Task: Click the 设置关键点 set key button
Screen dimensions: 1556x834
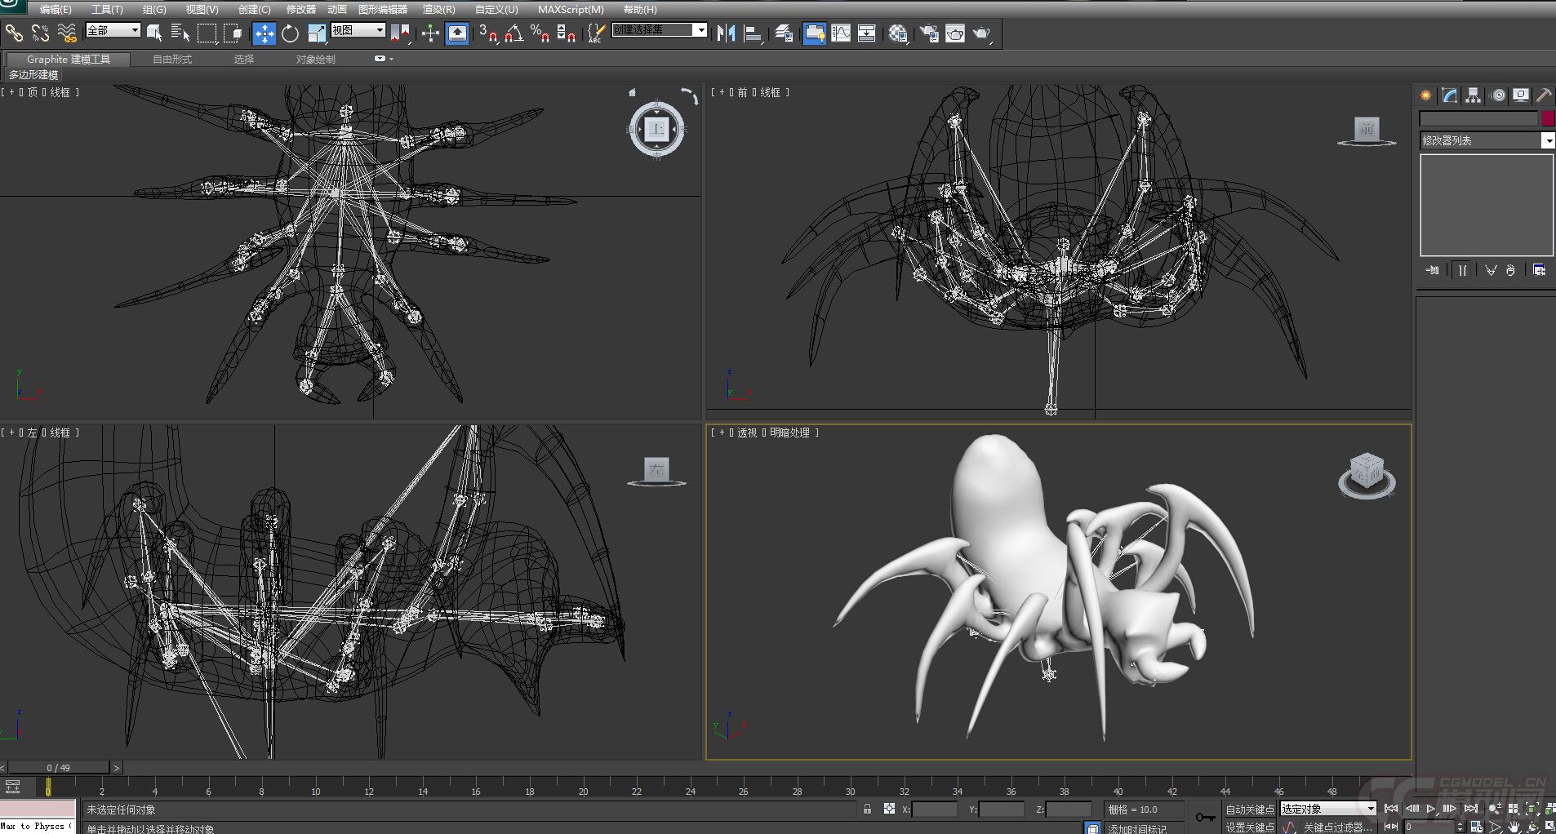Action: click(x=1249, y=827)
